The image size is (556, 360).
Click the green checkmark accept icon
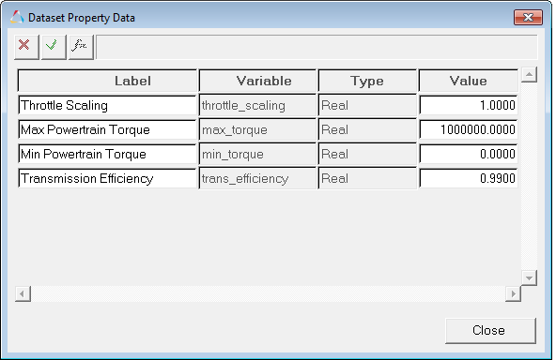54,47
